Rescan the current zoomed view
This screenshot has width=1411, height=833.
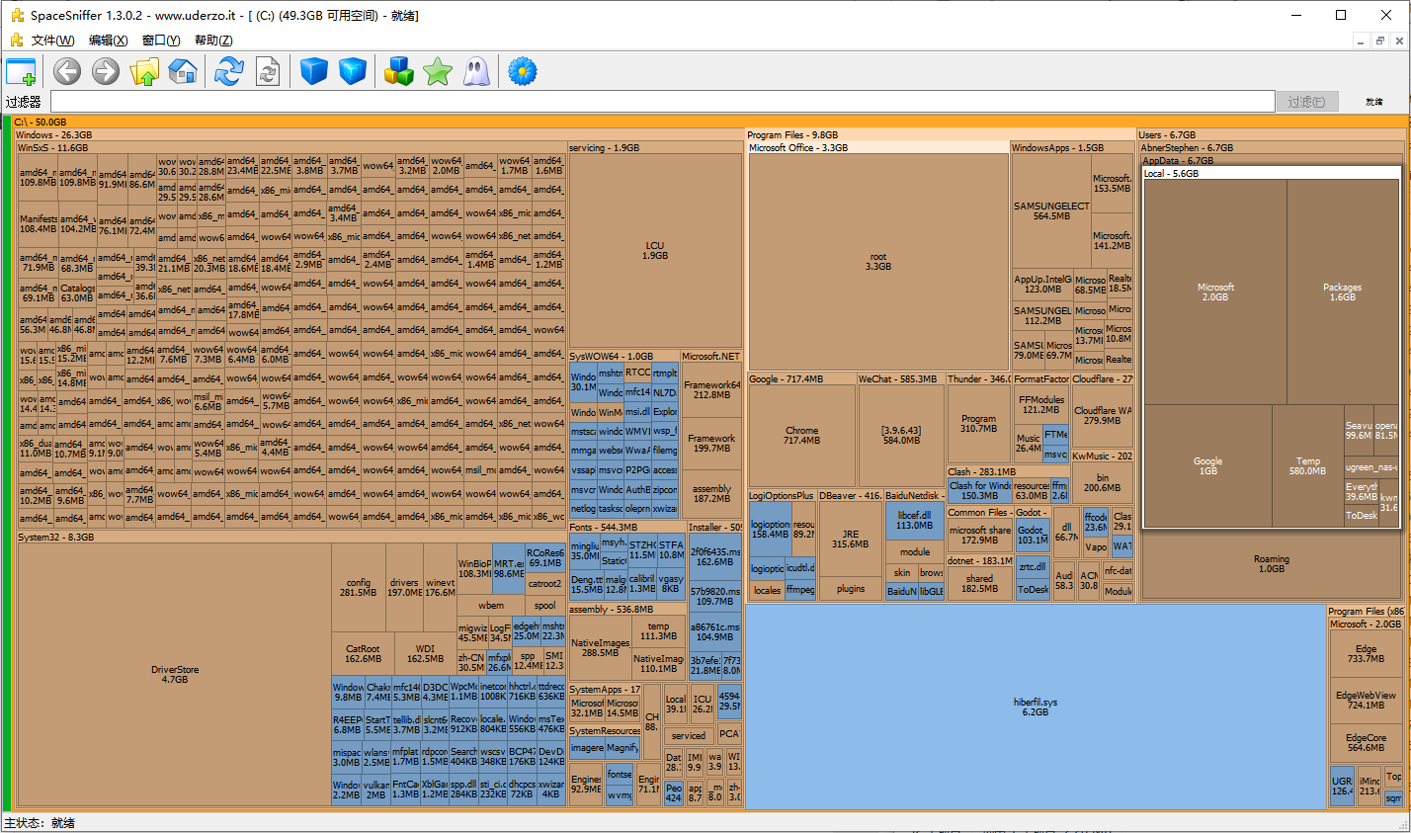point(268,71)
